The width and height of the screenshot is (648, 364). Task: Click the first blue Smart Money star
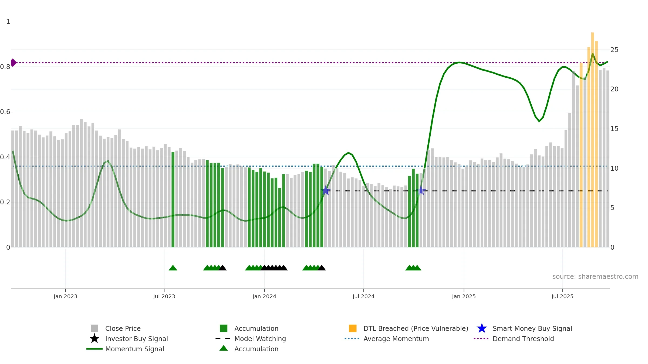[326, 191]
